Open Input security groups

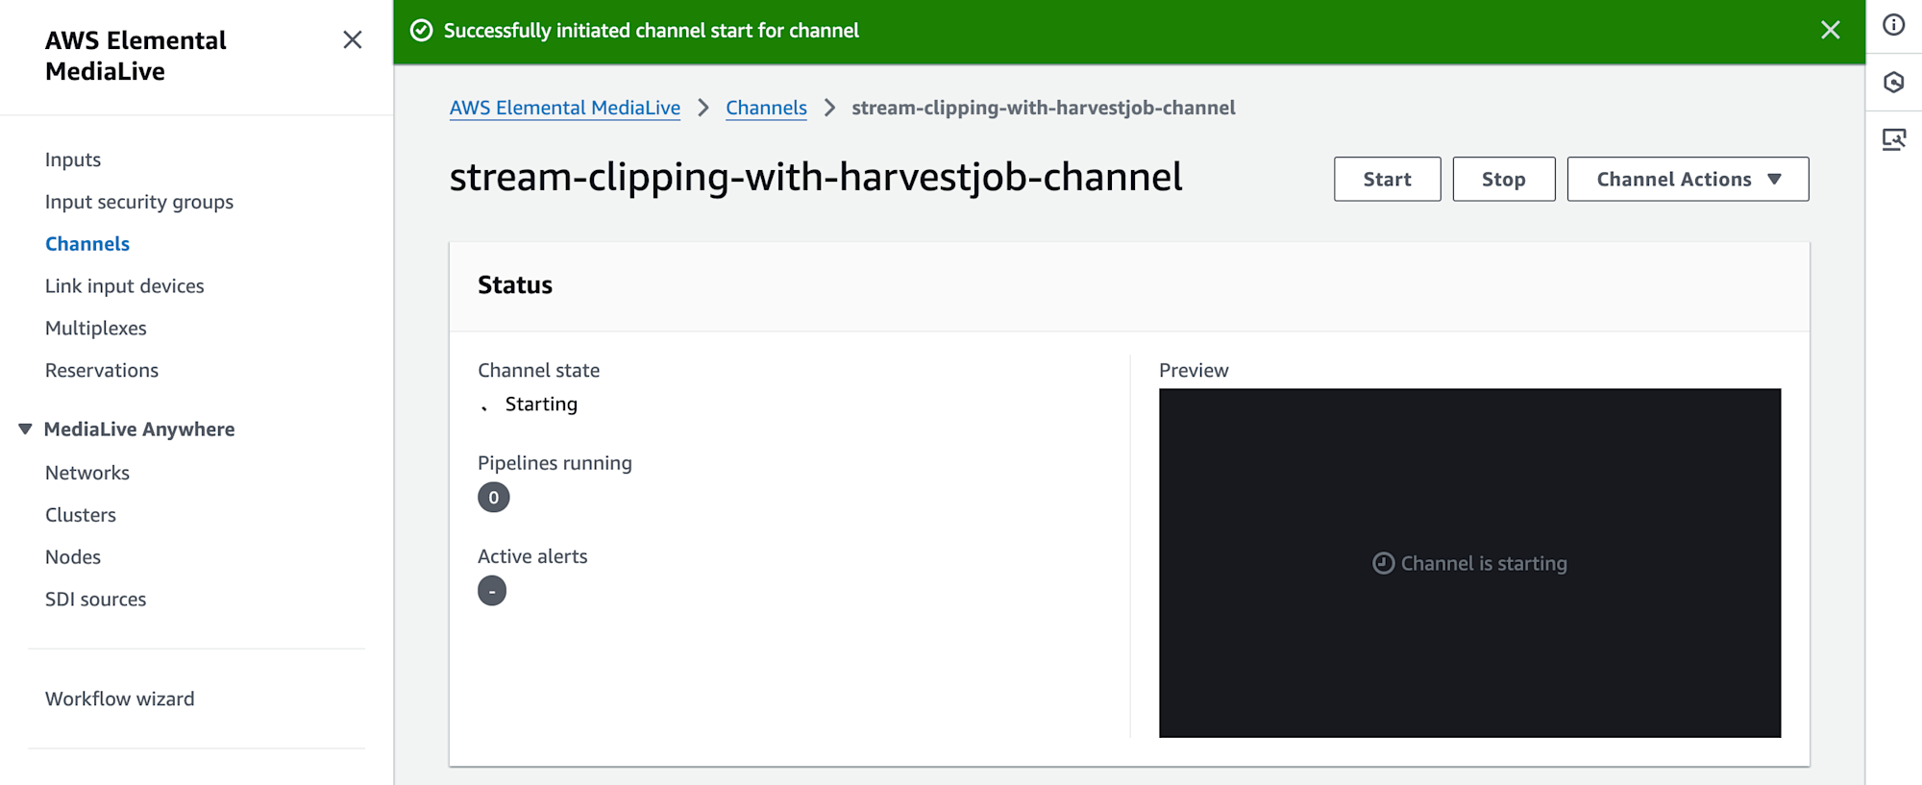pos(139,202)
